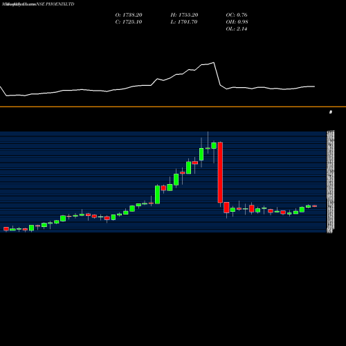The width and height of the screenshot is (346, 346).
Task: Select the close value C: 1725.10
Action: (129, 22)
